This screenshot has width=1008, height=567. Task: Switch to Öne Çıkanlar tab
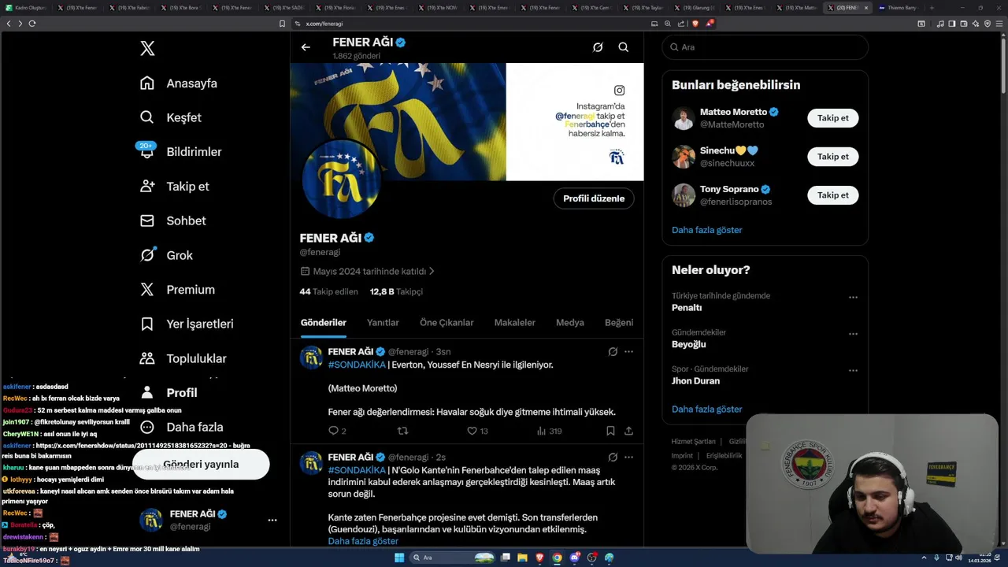pos(447,322)
